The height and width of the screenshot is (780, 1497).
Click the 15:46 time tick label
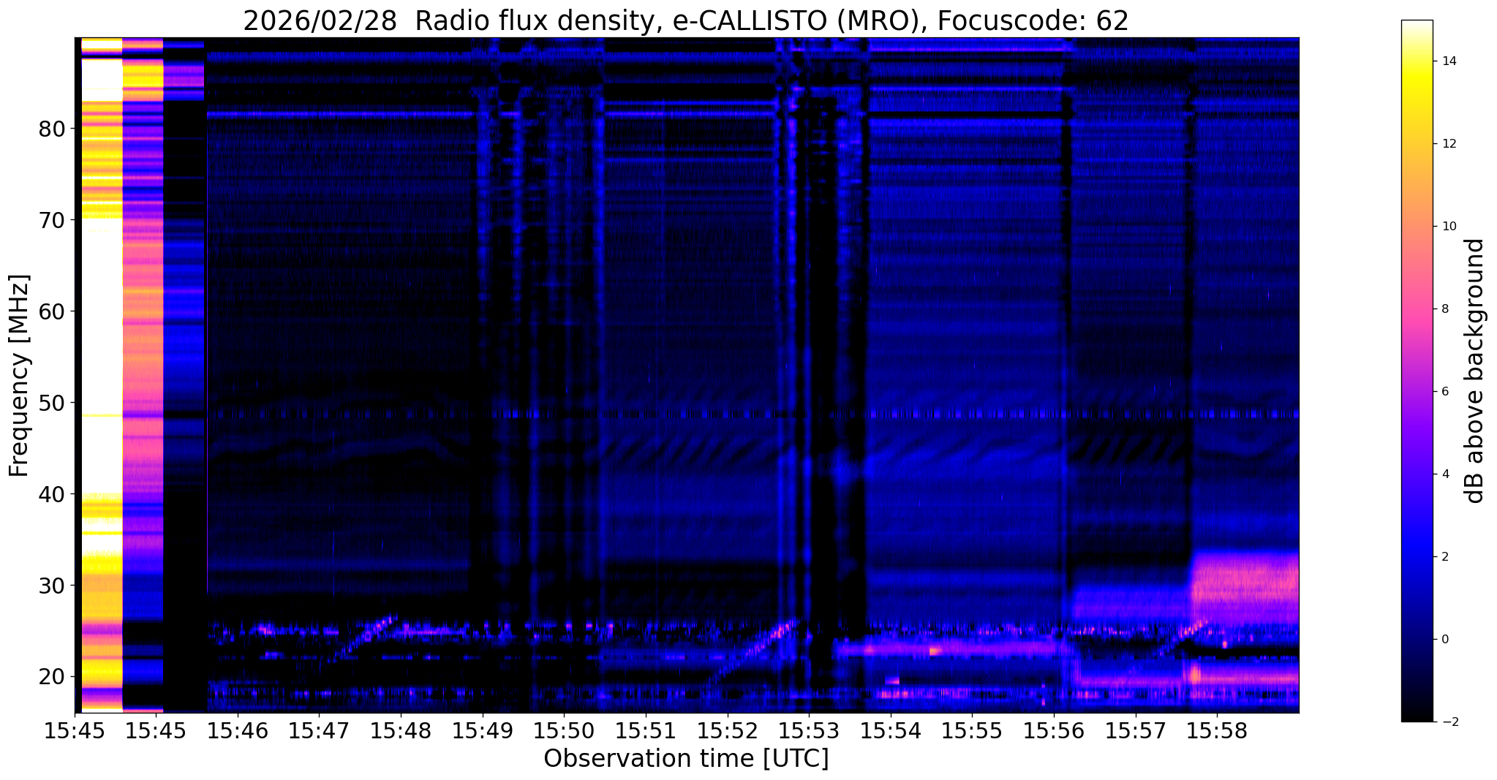click(x=238, y=732)
